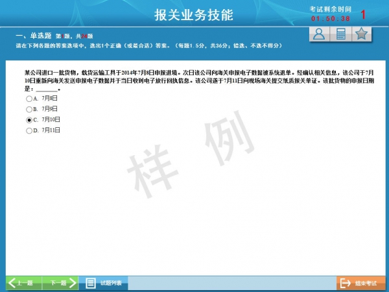Screen dimensions: 389x292
Task: Click the 01:50:38 countdown timer
Action: point(330,18)
